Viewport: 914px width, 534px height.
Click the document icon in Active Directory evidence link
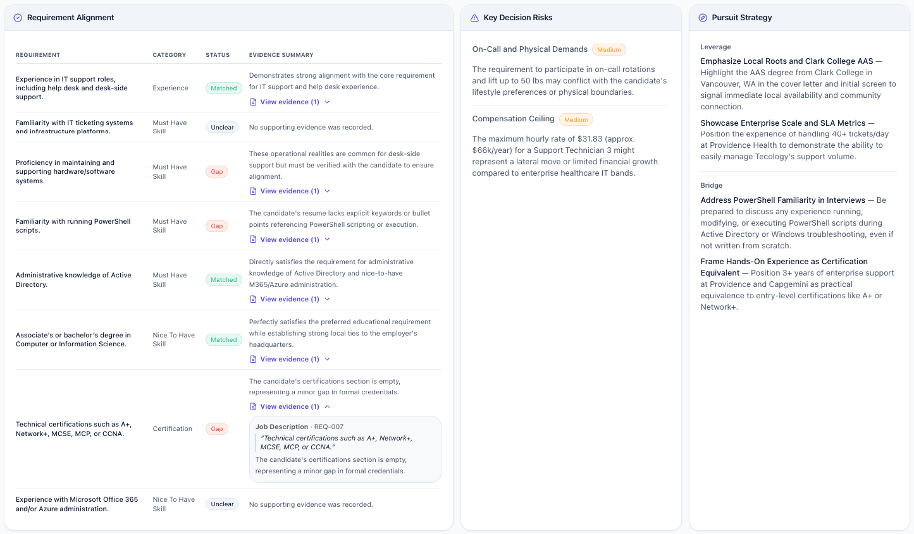click(x=253, y=299)
